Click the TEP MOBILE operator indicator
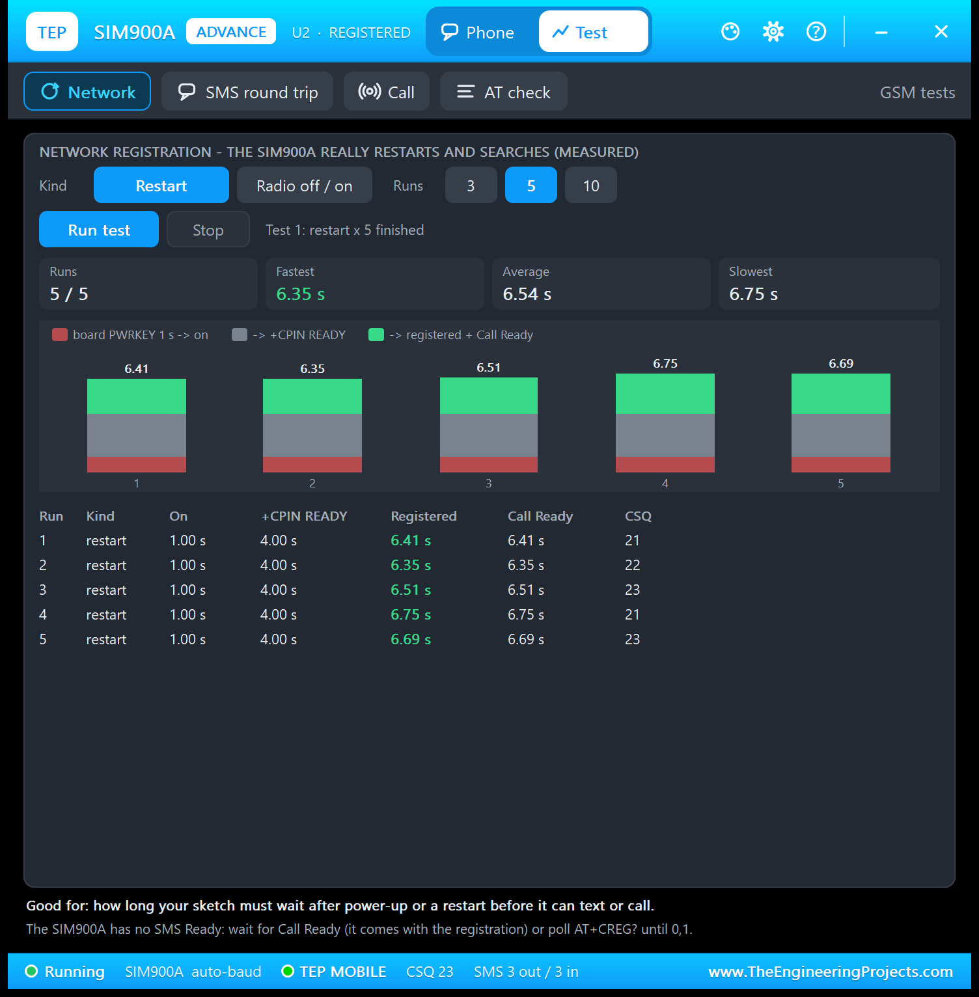 point(334,972)
